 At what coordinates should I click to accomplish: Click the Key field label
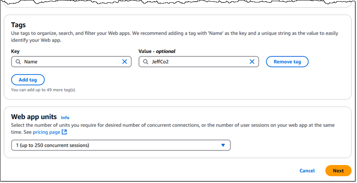coord(15,51)
